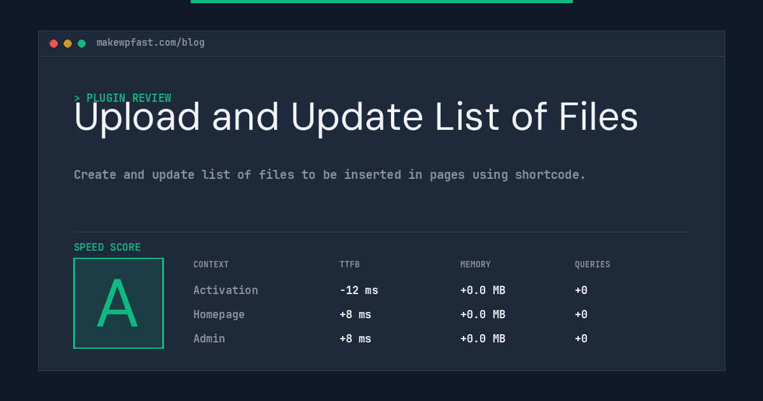This screenshot has width=763, height=401.
Task: Click the makewpfast.com/blog address text
Action: pyautogui.click(x=151, y=43)
